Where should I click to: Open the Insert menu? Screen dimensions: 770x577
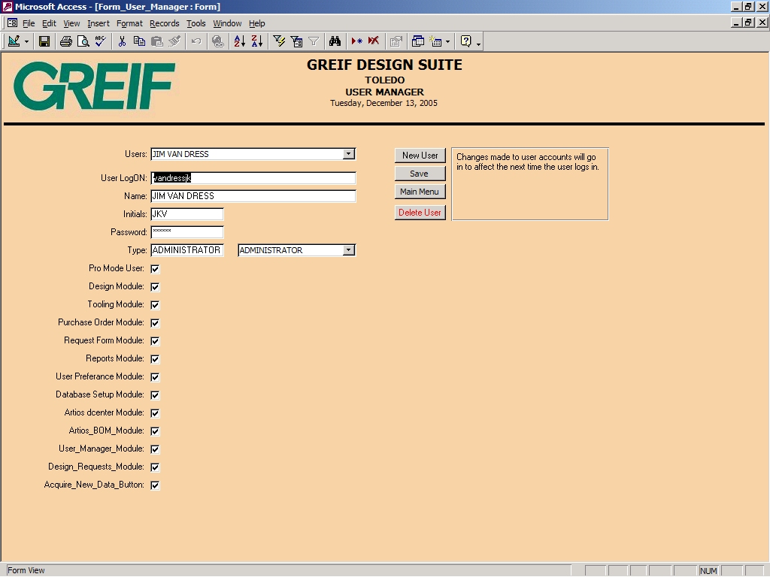pos(99,23)
